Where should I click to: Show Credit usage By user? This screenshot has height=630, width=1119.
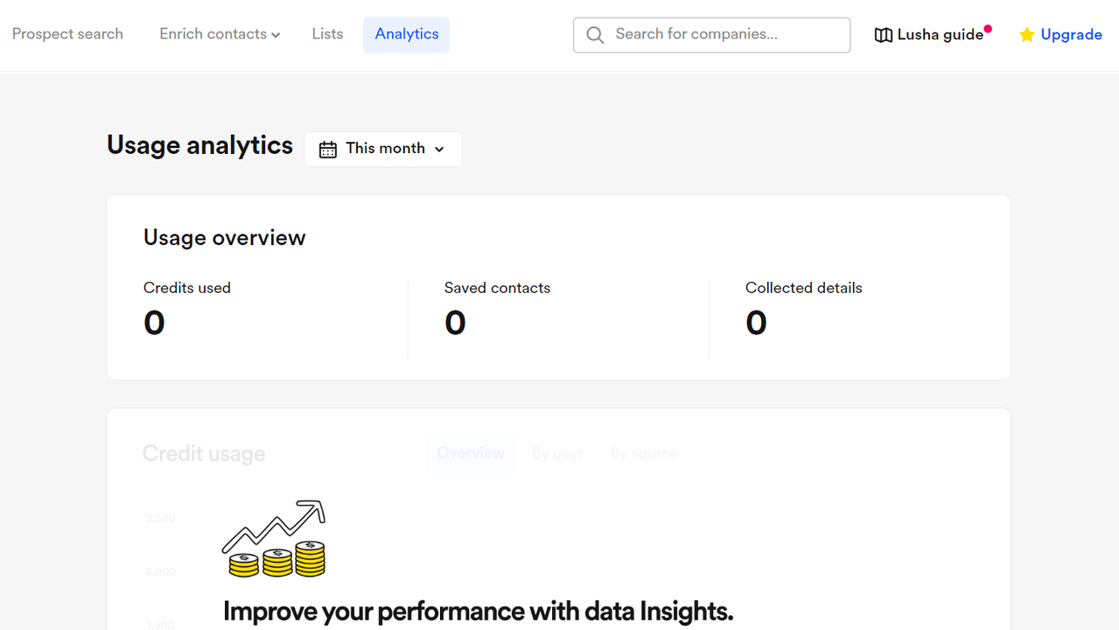click(x=557, y=454)
